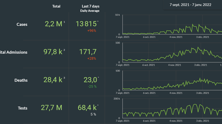Screen dimensions: 222x124
Task: Click the -25 % deaths change indicator
Action: [92, 86]
